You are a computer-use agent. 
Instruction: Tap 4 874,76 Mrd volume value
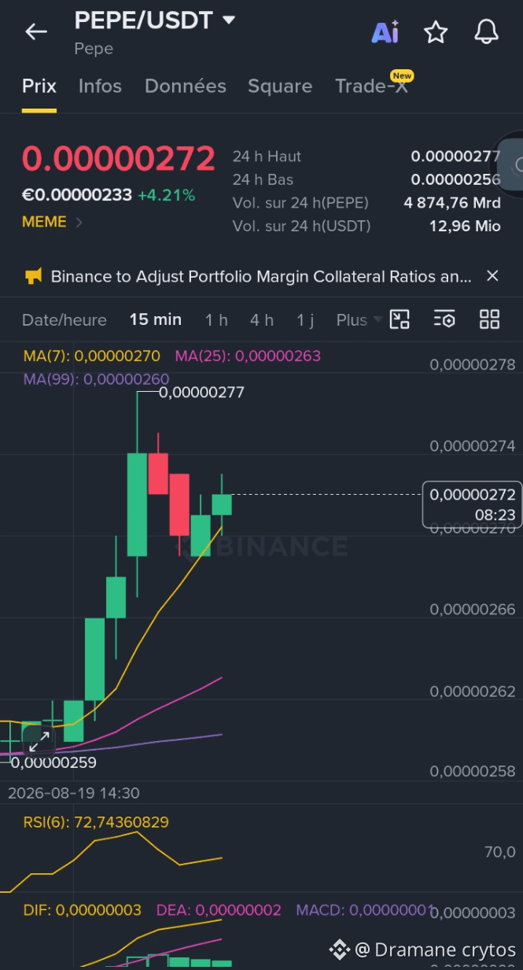452,203
